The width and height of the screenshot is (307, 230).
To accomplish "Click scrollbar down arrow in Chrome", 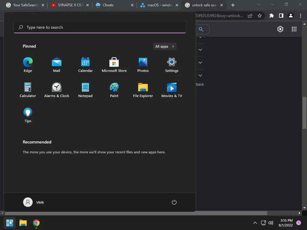I will [x=304, y=208].
